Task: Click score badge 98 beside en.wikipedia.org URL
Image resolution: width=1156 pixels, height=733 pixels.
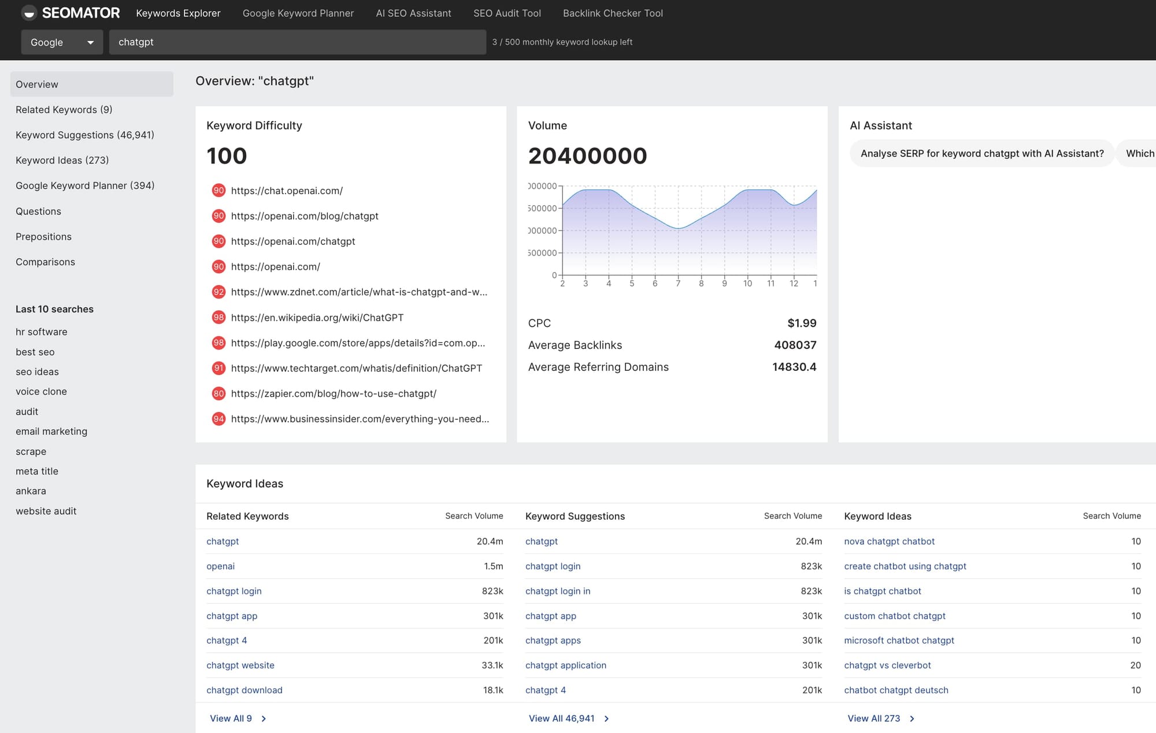Action: pyautogui.click(x=218, y=318)
